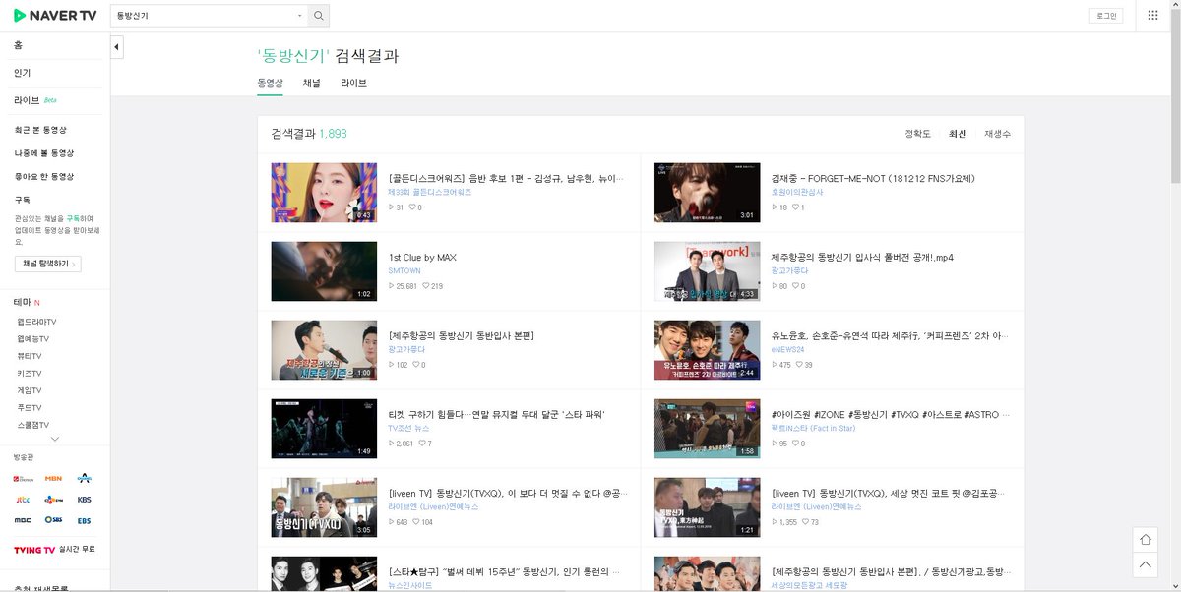Select the 라이브 results tab
1181x592 pixels.
coord(354,83)
